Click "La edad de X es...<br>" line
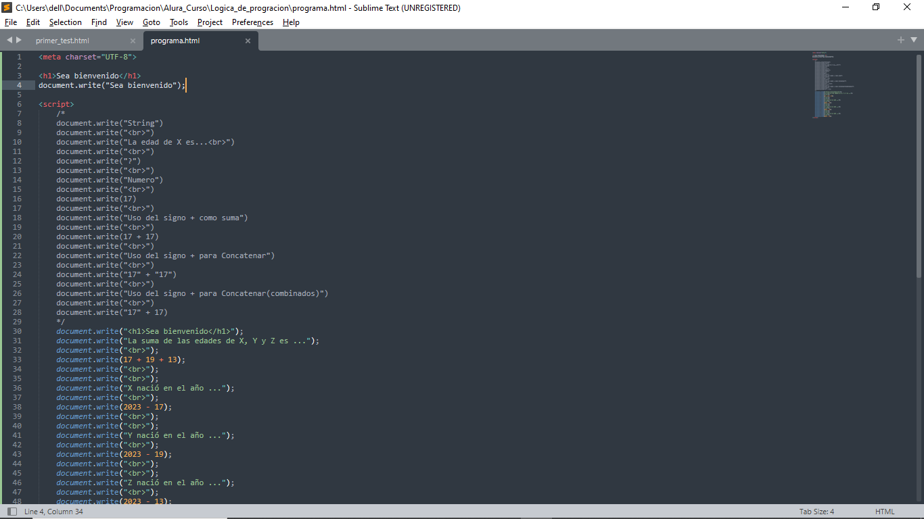Screen dimensions: 924x519 tap(145, 142)
